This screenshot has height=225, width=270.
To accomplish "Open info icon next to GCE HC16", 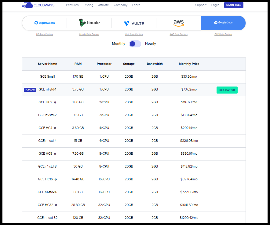I will click(56, 179).
